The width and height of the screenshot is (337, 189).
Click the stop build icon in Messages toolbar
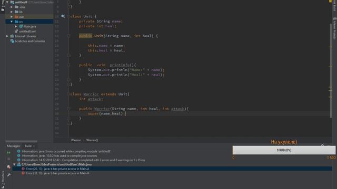tap(8, 159)
